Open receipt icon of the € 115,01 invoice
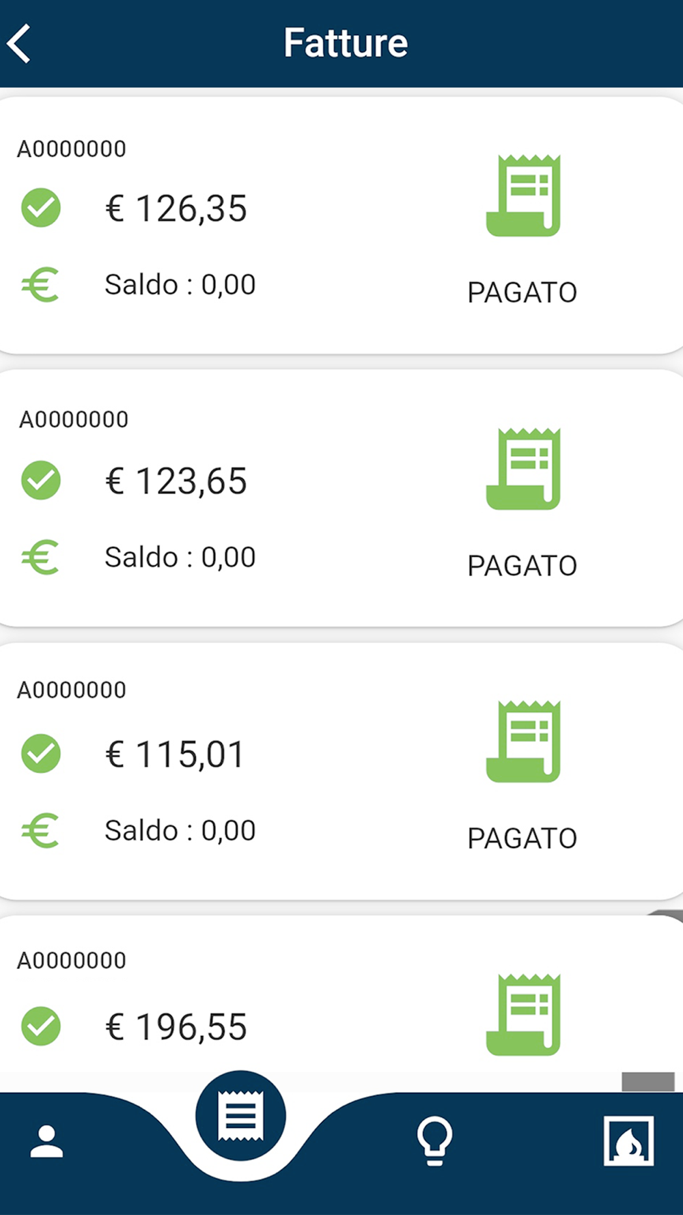Viewport: 683px width, 1215px height. pyautogui.click(x=523, y=742)
